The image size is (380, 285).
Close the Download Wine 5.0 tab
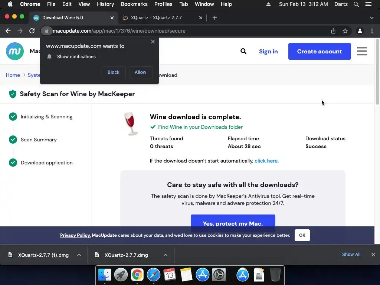coord(112,18)
